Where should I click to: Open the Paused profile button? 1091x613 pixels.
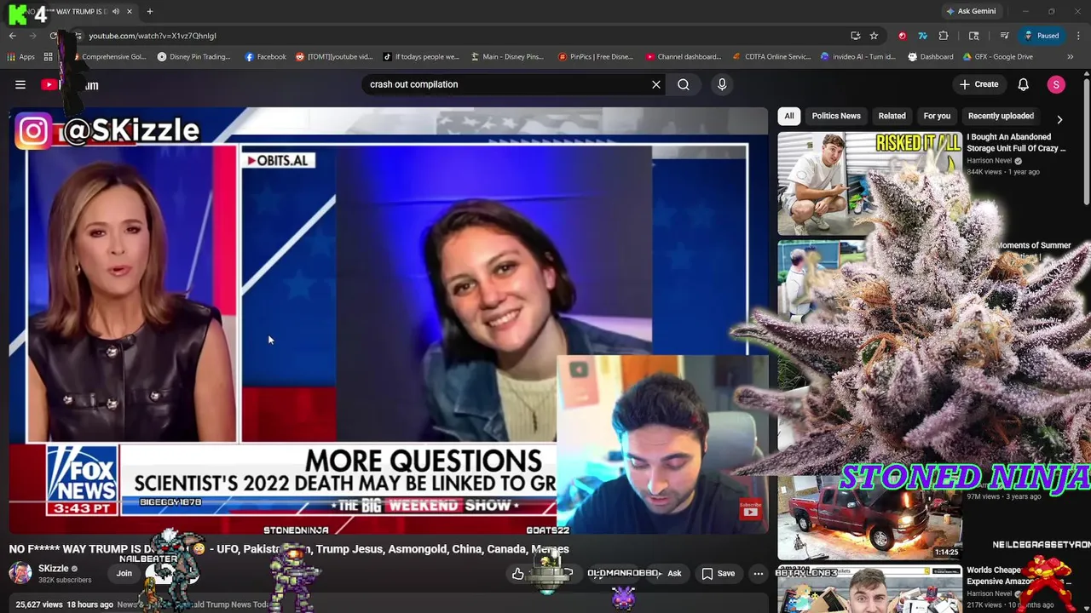[x=1042, y=36]
